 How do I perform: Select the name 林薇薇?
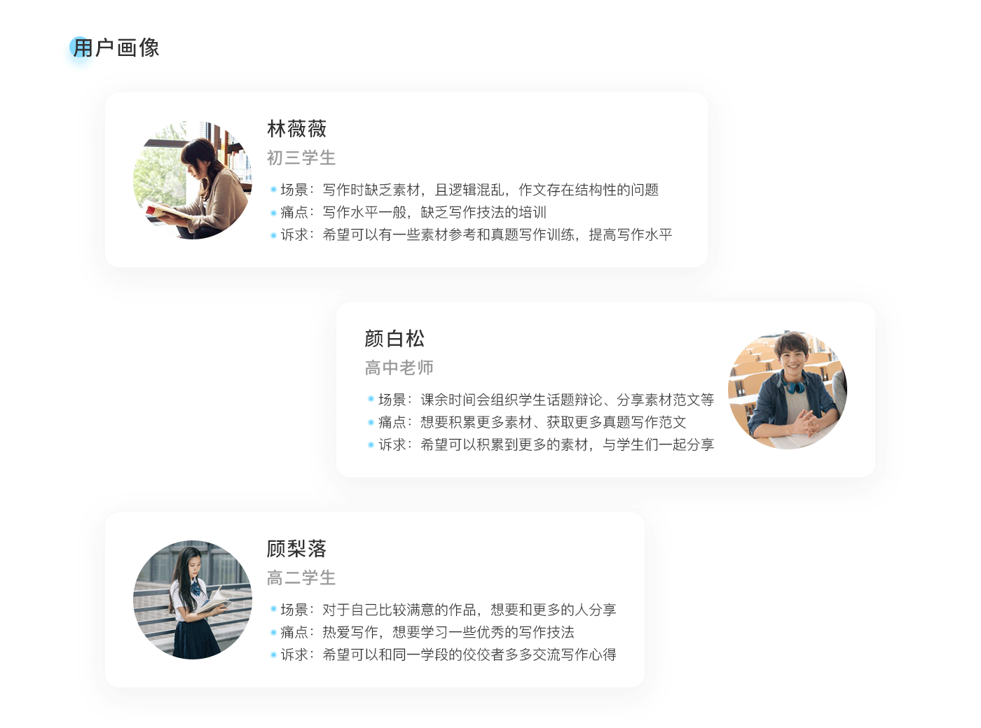pyautogui.click(x=297, y=129)
